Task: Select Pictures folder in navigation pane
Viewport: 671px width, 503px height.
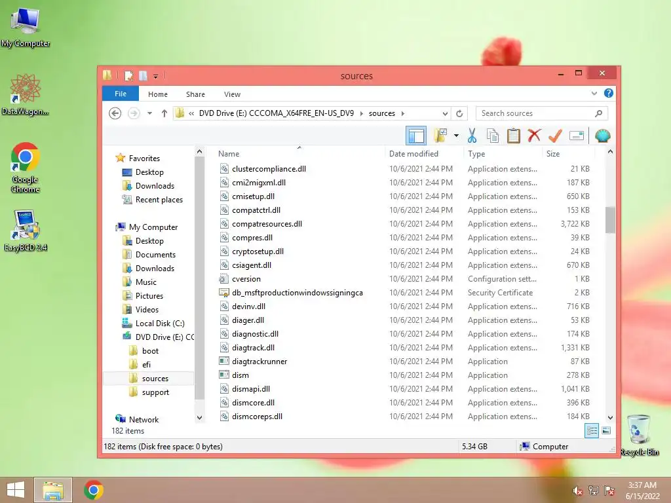Action: pos(149,296)
